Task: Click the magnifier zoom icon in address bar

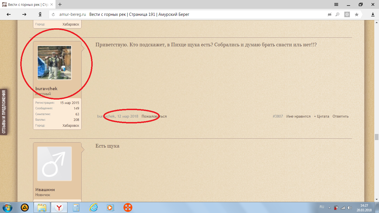Action: [x=338, y=14]
